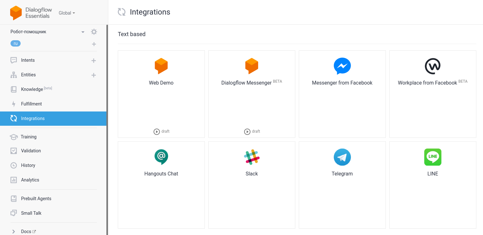Click the Integrations sync arrows sidebar icon
This screenshot has width=483, height=235.
coord(14,118)
